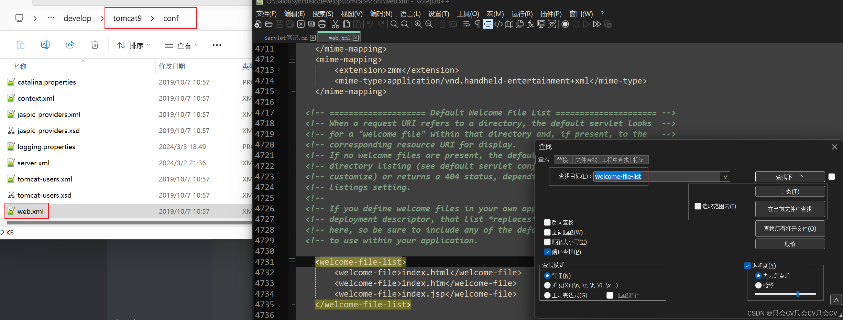Open the more options ellipsis in Explorer toolbar
843x320 pixels.
[217, 45]
